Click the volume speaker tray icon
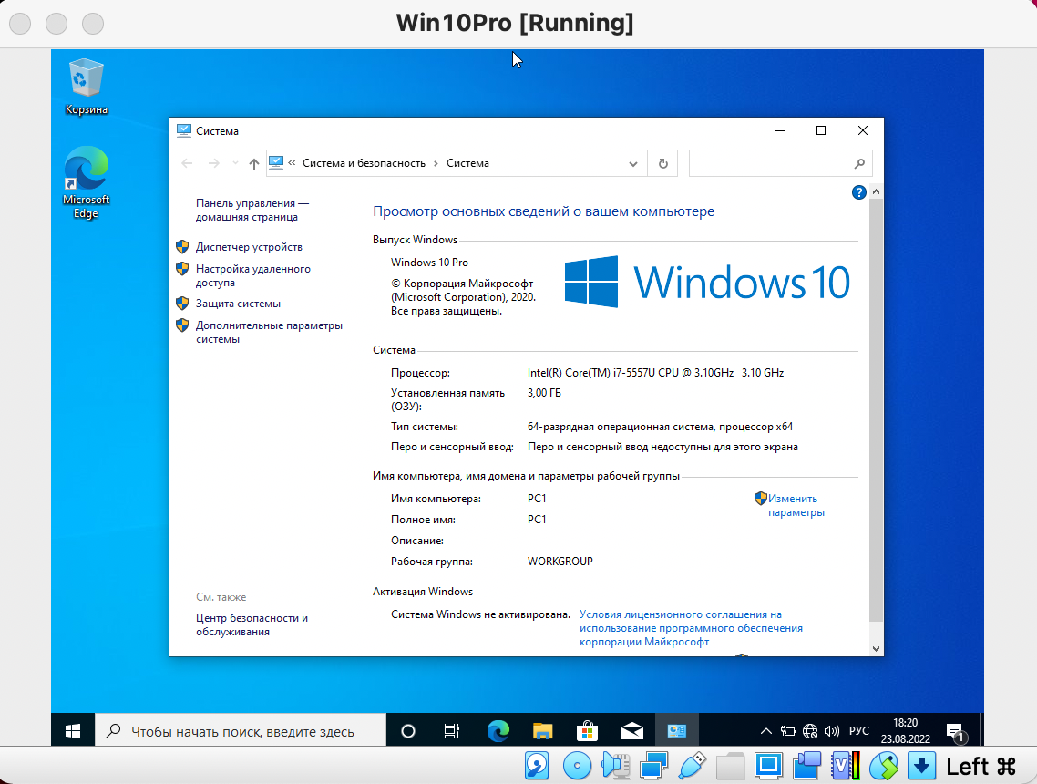The height and width of the screenshot is (784, 1037). click(x=832, y=731)
